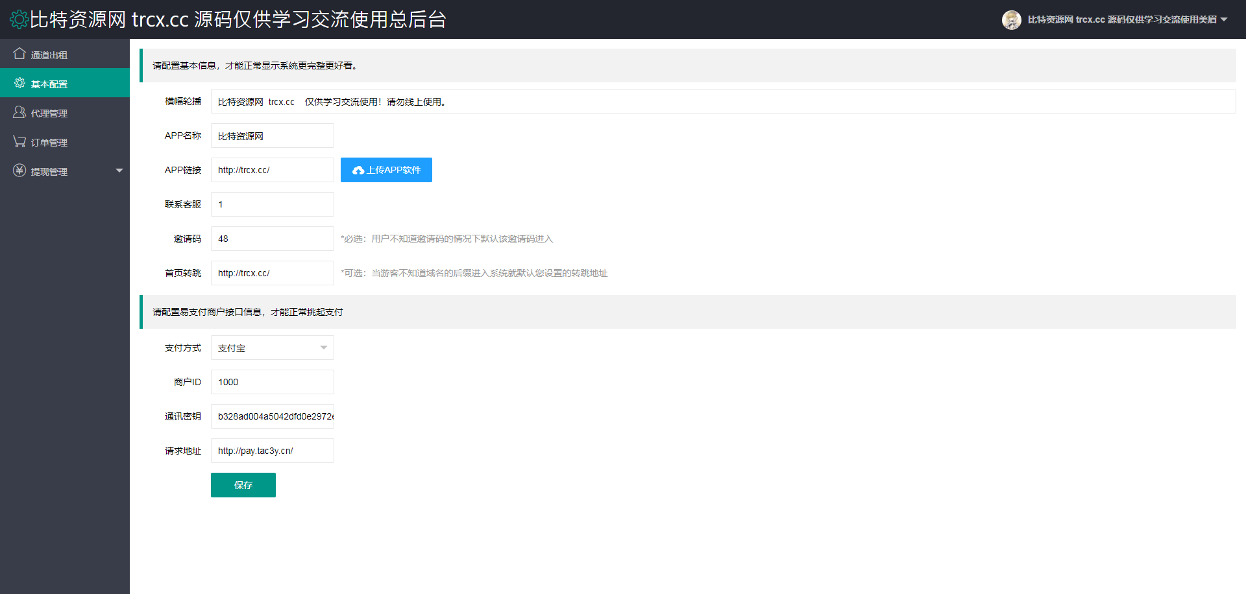Viewport: 1246px width, 594px height.
Task: Click the APP链接 label
Action: coord(183,170)
